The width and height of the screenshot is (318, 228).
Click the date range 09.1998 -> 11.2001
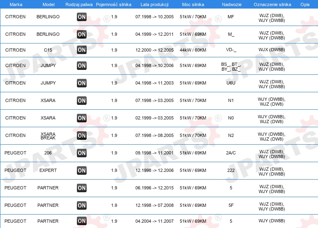coord(155,153)
